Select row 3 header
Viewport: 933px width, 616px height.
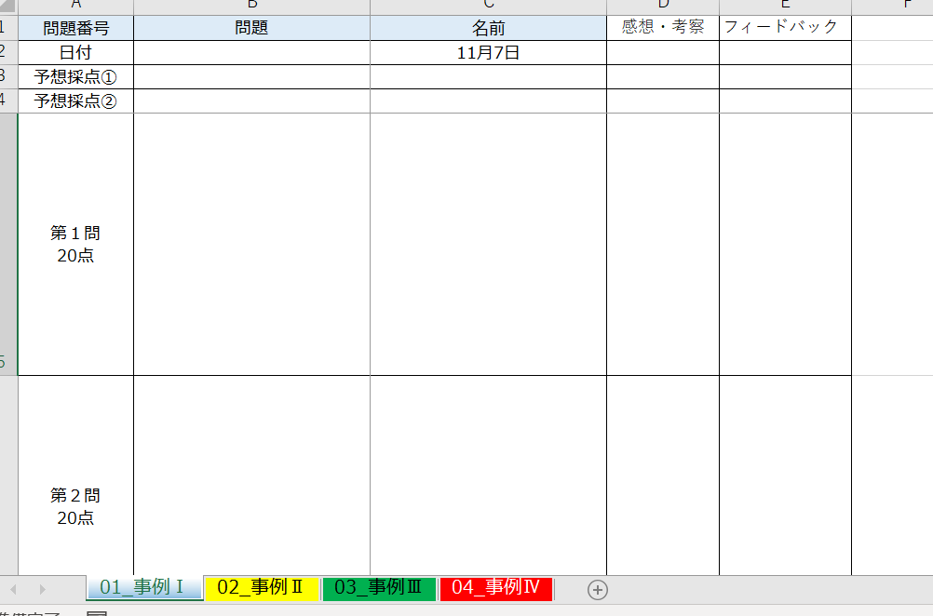coord(8,76)
